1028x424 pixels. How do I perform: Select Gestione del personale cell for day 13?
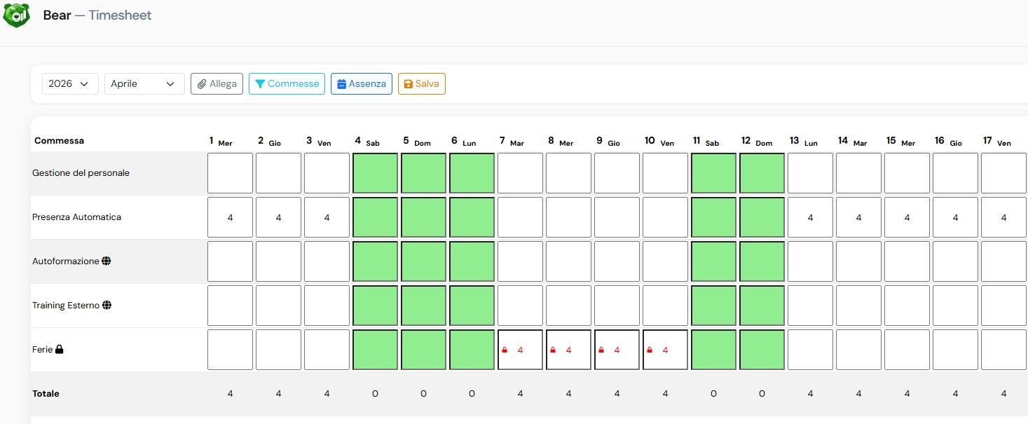[810, 173]
